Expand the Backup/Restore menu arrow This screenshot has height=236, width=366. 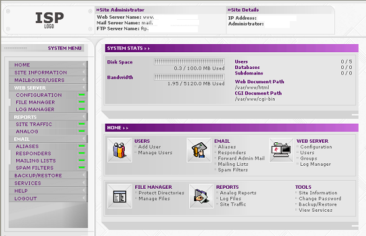84,175
